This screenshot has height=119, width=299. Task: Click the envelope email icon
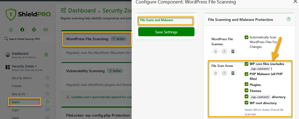point(46,30)
